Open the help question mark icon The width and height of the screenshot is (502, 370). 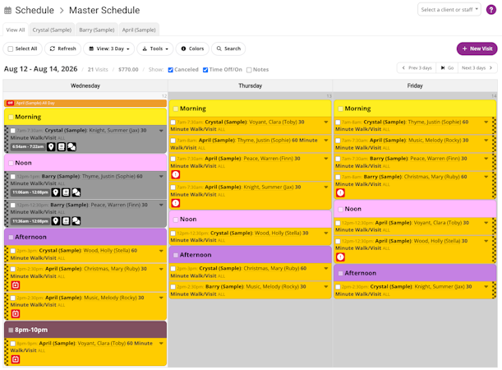(x=490, y=10)
